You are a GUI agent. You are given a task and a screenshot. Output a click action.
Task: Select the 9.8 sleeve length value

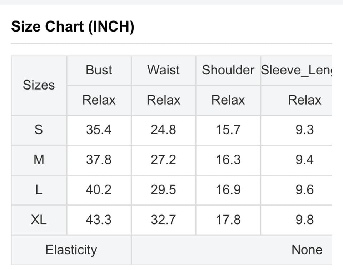[304, 220]
